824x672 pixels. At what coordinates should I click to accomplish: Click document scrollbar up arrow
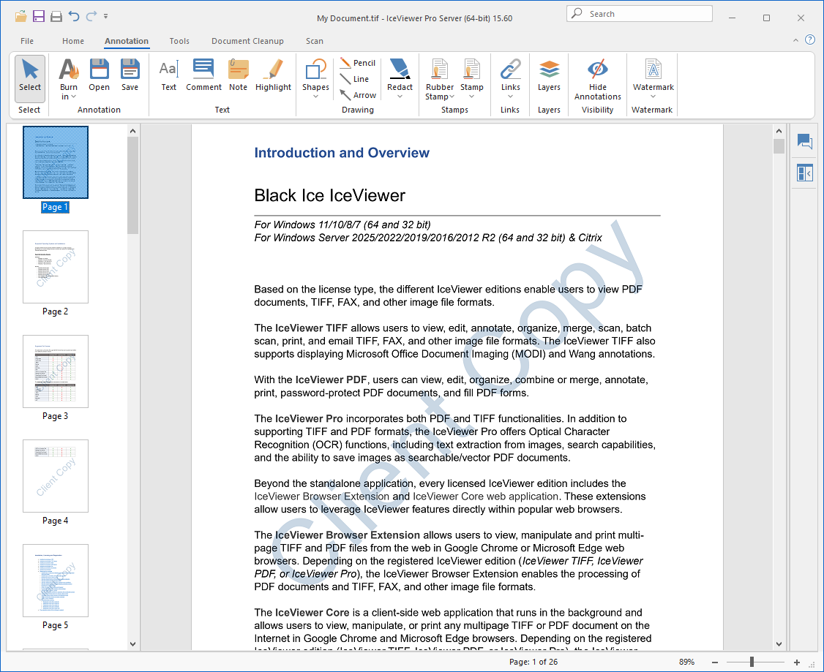point(779,131)
